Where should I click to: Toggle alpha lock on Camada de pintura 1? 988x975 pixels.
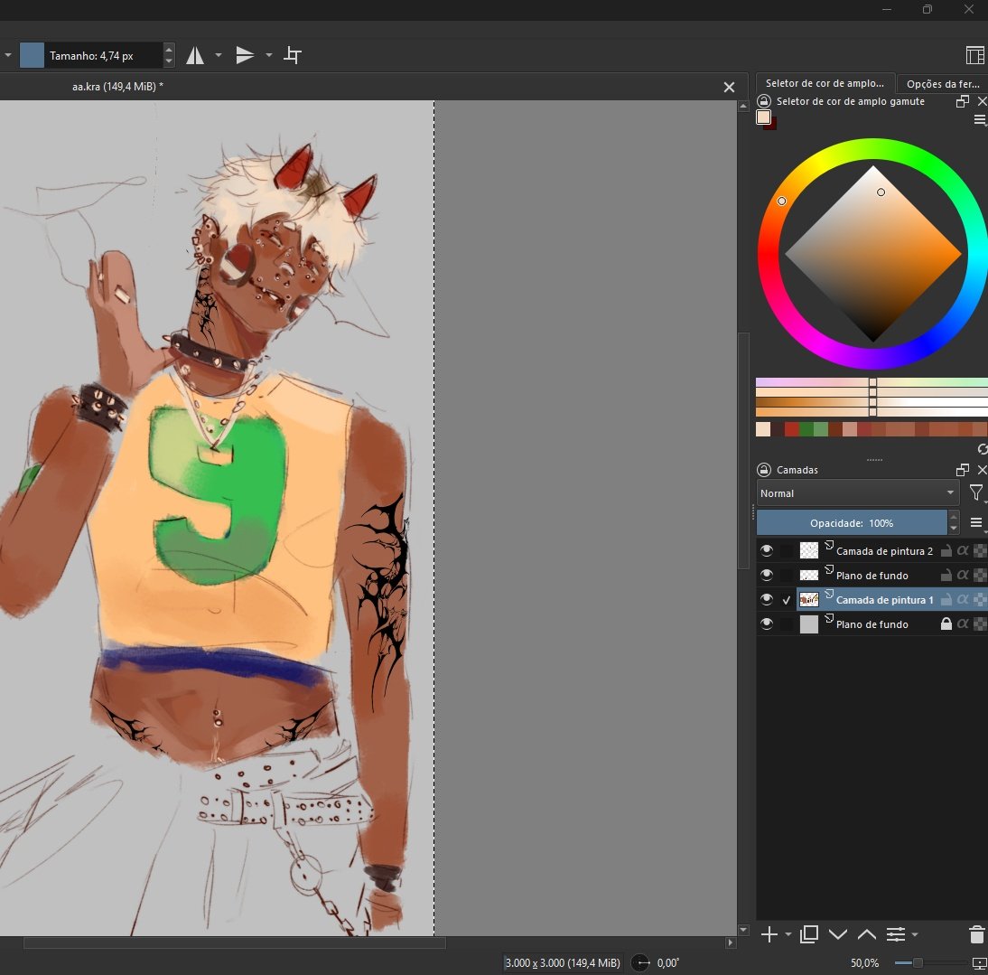(981, 599)
